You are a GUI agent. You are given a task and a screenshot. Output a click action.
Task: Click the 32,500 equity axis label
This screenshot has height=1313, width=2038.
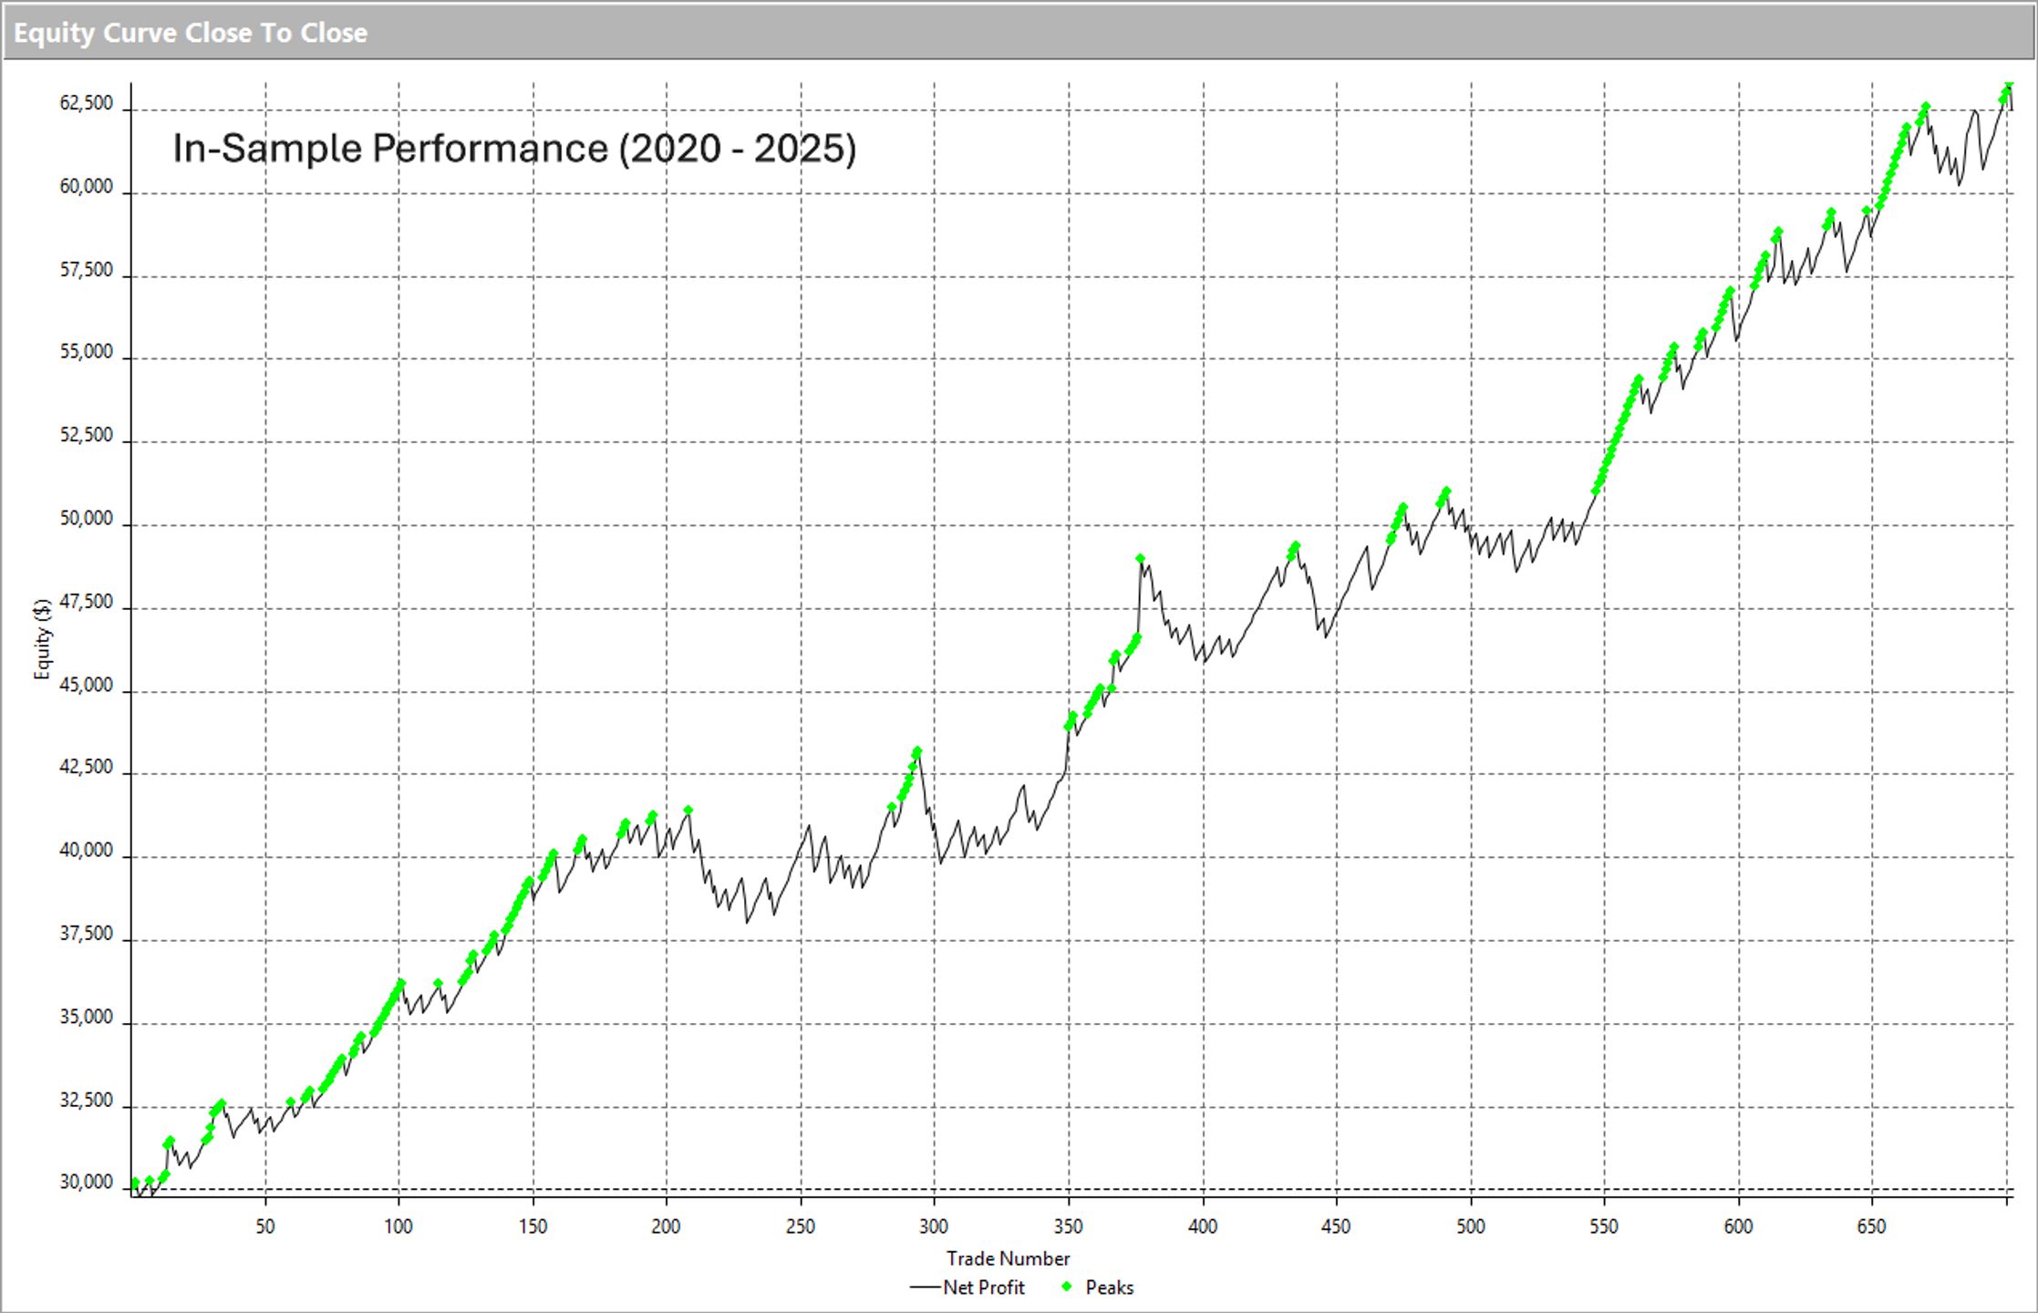[87, 1101]
